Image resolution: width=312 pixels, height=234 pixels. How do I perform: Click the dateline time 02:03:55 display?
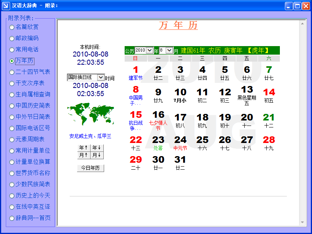point(91,94)
